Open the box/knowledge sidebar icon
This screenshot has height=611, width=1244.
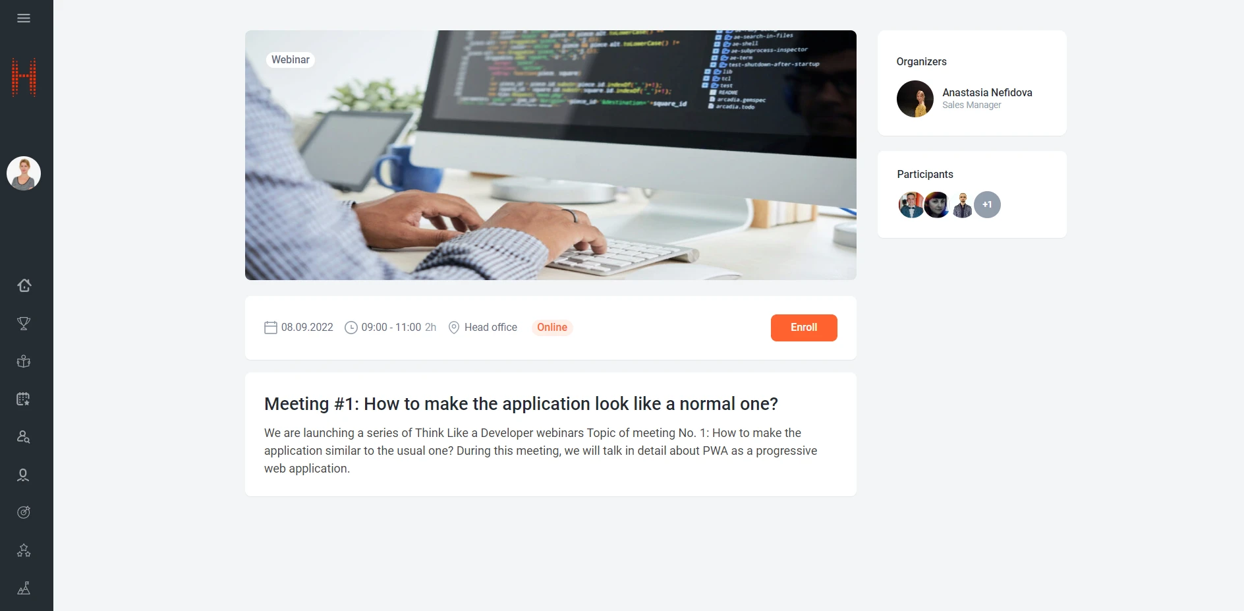[x=24, y=361]
